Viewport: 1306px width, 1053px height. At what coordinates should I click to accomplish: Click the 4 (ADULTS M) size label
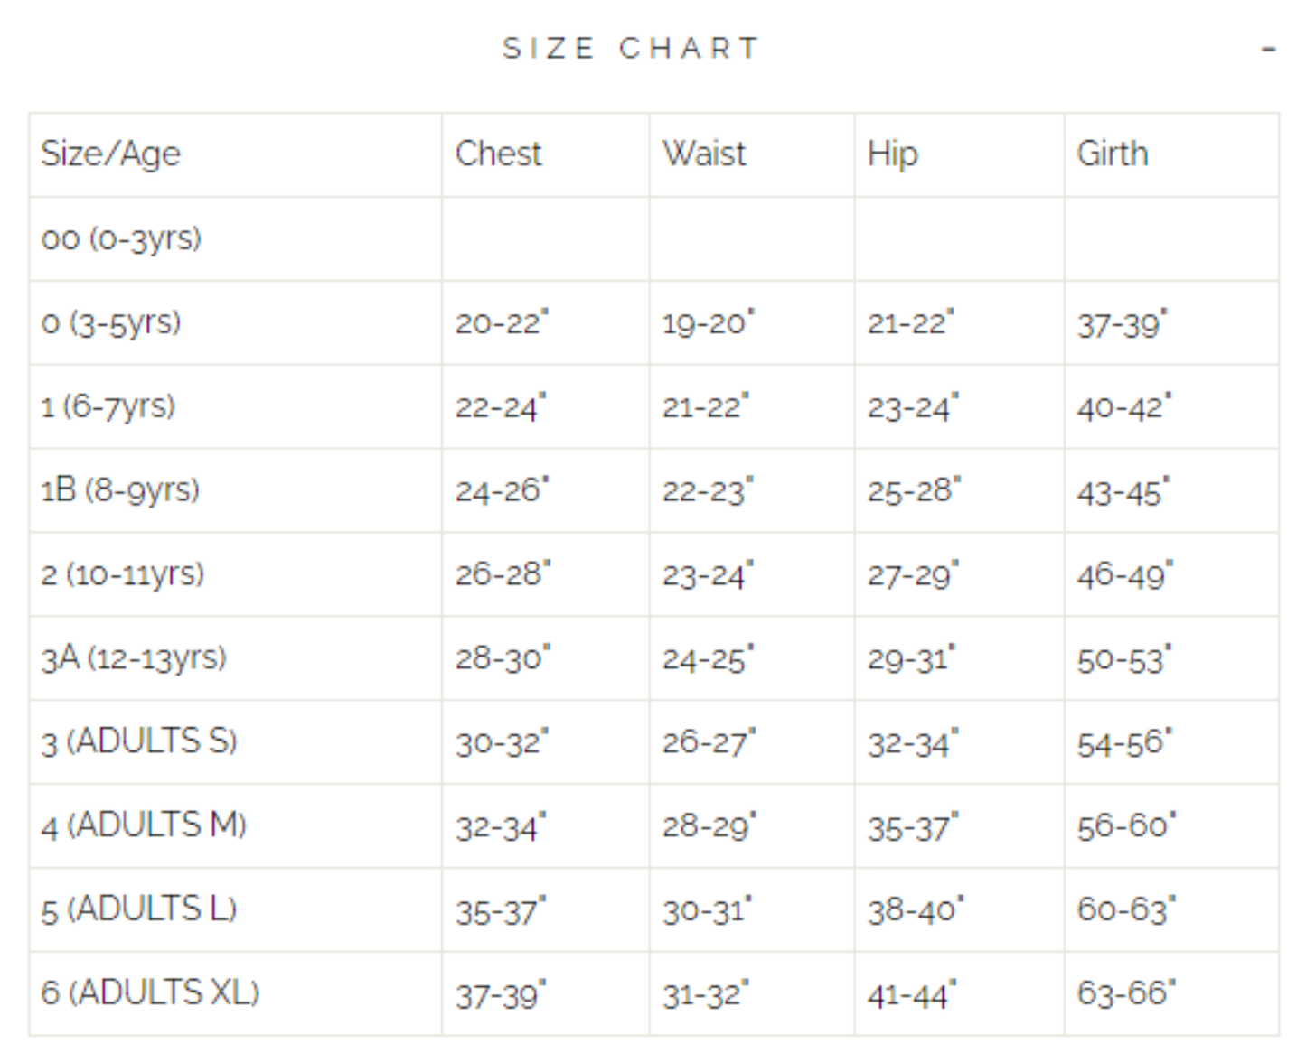144,825
